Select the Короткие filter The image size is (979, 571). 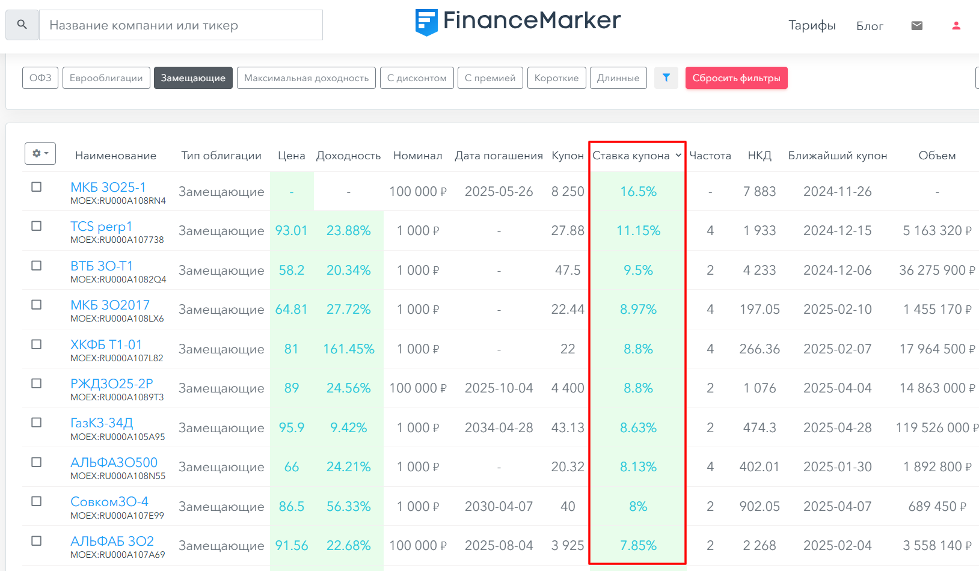pos(556,78)
